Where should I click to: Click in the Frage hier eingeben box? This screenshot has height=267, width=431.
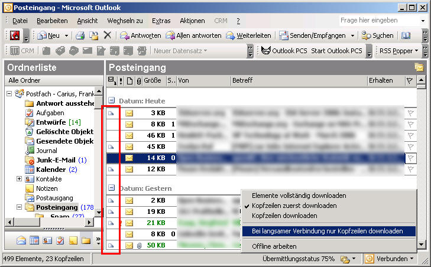(379, 20)
